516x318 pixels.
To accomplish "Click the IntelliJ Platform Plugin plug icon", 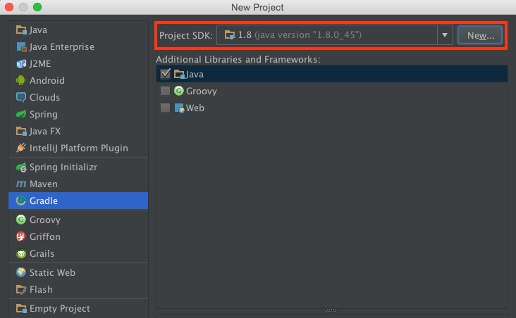I will 21,148.
